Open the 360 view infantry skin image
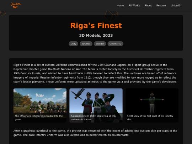192x144 pixels. [152, 105]
